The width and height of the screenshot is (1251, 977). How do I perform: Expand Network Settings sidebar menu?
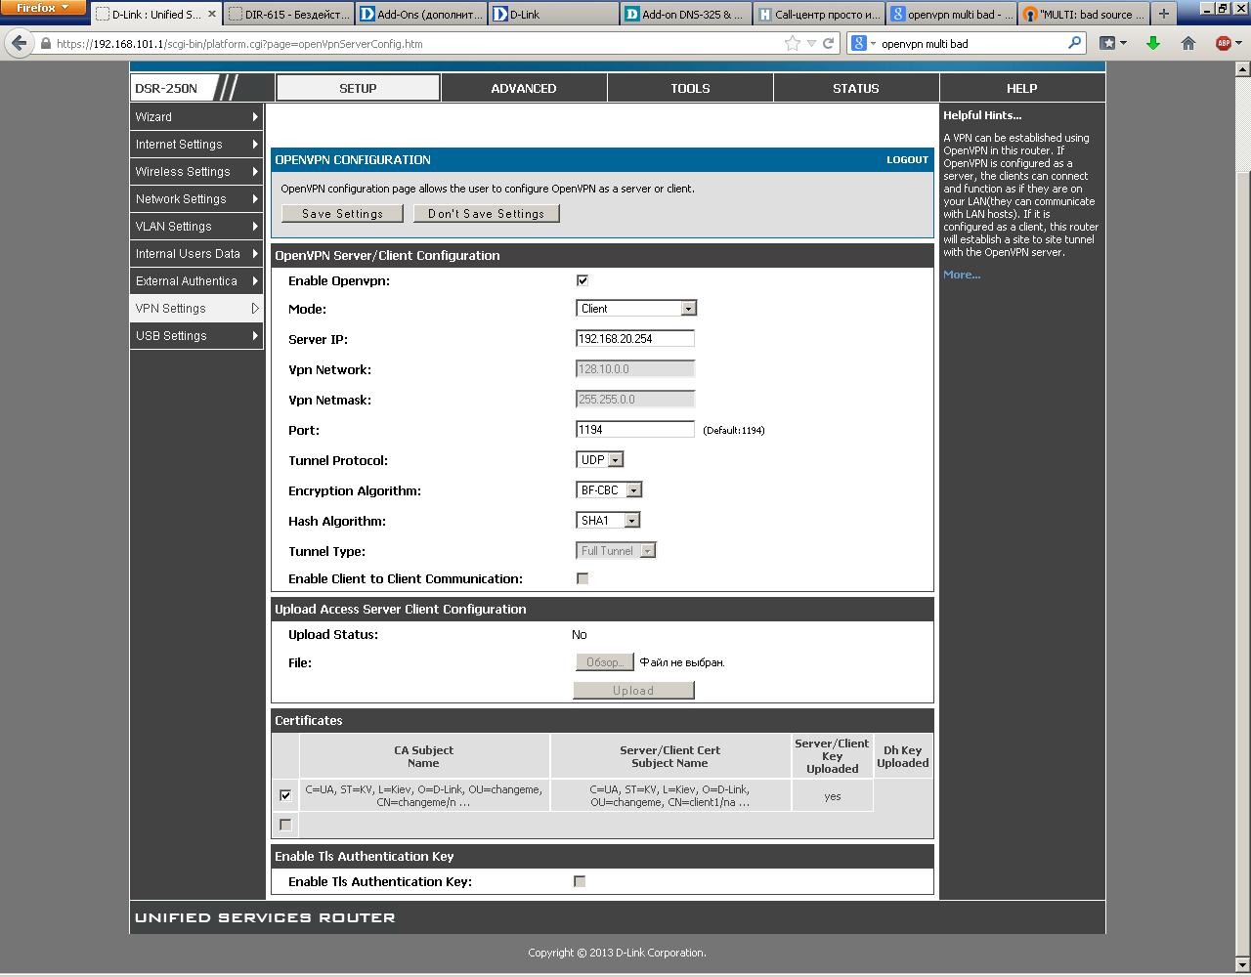[196, 199]
